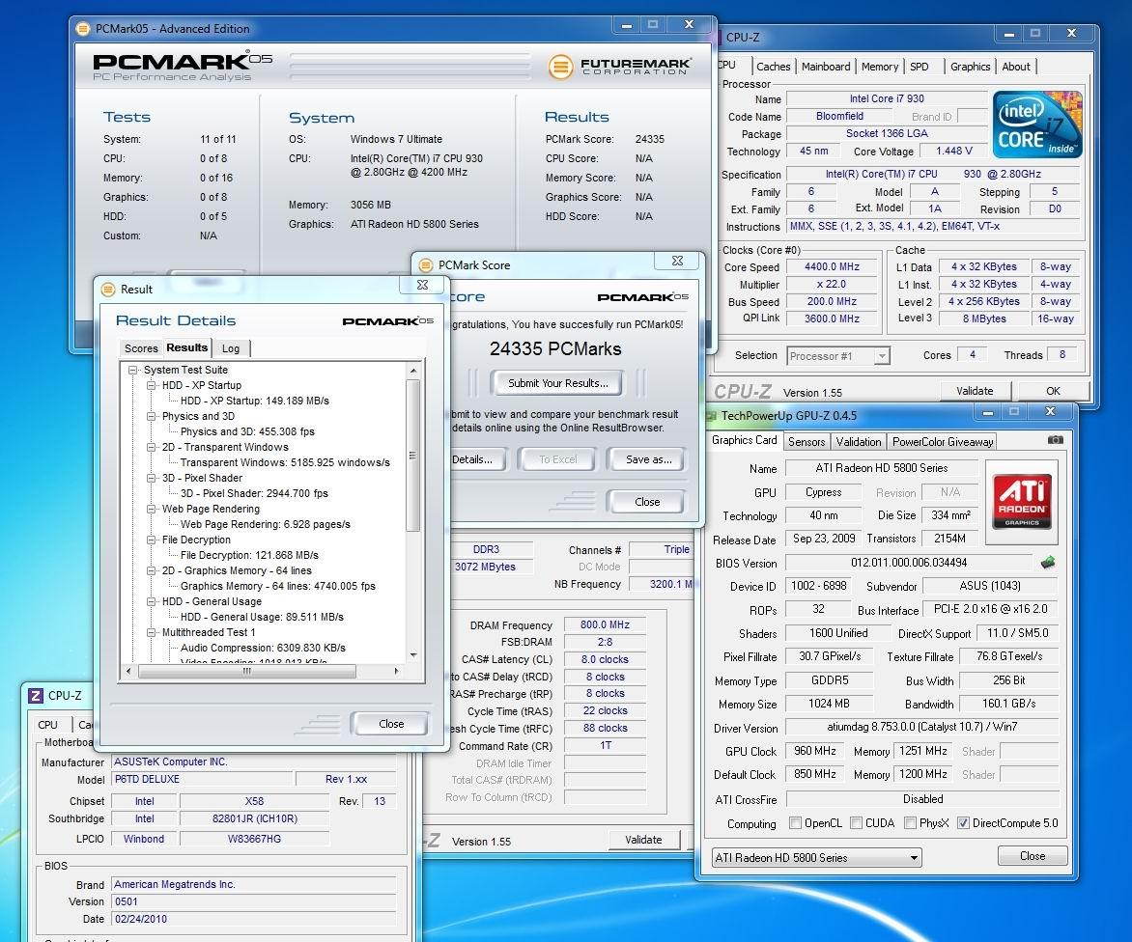Close the PCMark Score dialog via Close button

click(x=647, y=501)
